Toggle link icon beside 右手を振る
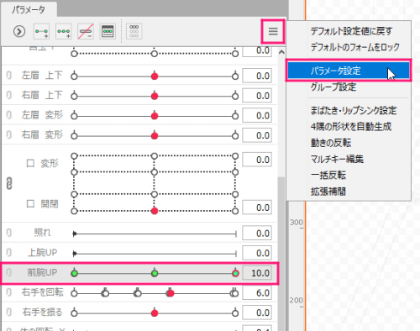Image resolution: width=420 pixels, height=331 pixels. [x=9, y=313]
